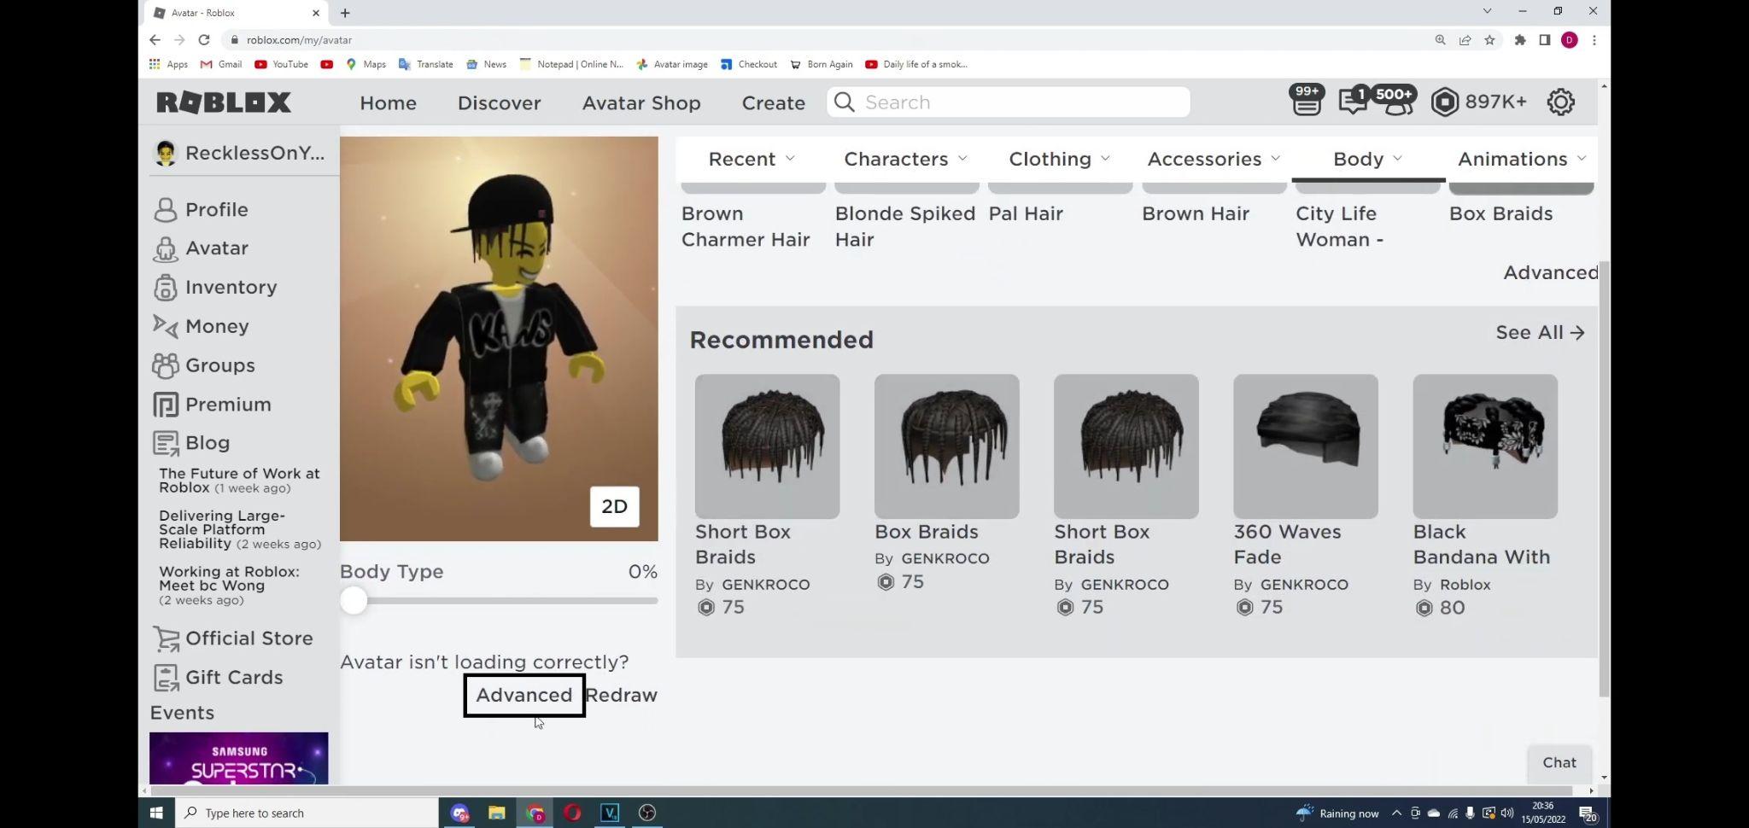Click the Windows taskbar search box
The image size is (1749, 828).
[x=307, y=813]
